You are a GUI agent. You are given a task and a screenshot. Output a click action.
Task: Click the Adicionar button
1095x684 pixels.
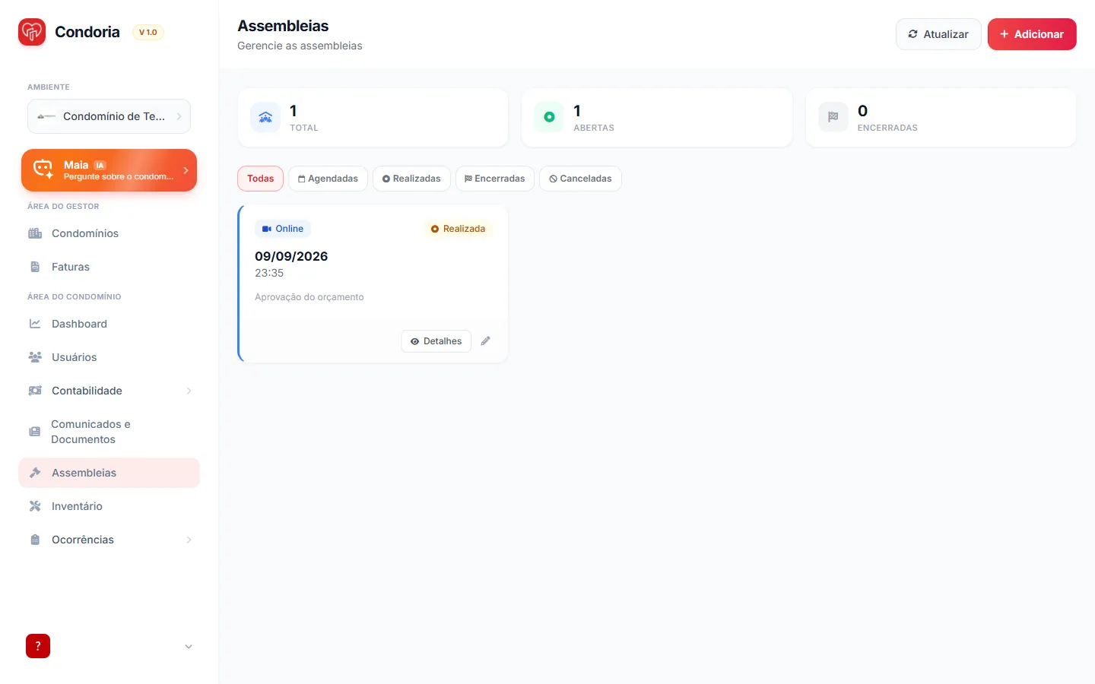coord(1032,34)
